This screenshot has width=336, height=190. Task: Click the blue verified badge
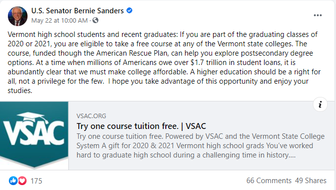click(x=129, y=10)
